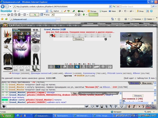The height and width of the screenshot is (118, 158).
Task: Open the Rambler search field dropdown
Action: 47,11
